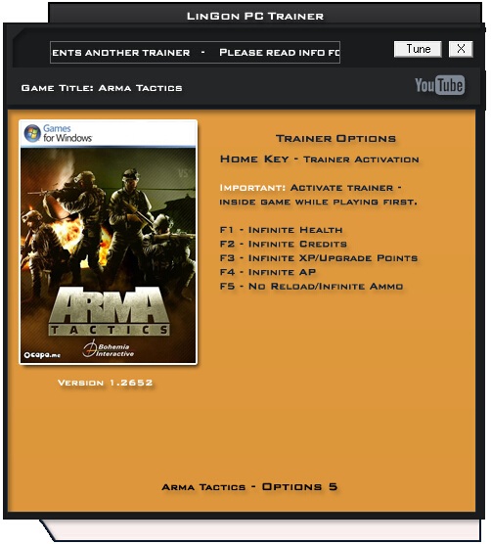
Task: Toggle F1 Infinite Health option
Action: [x=282, y=230]
